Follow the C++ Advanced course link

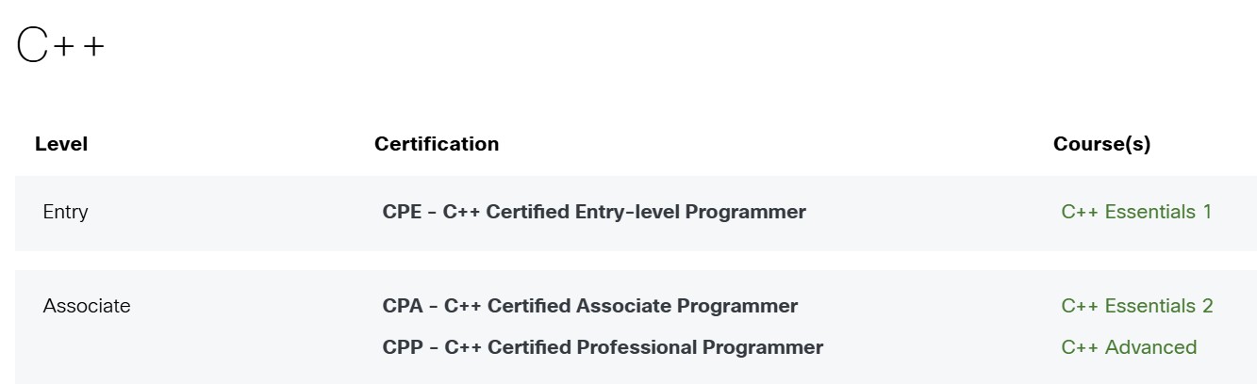tap(1128, 347)
